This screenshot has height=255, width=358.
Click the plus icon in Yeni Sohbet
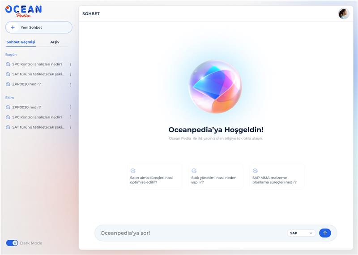pyautogui.click(x=13, y=27)
